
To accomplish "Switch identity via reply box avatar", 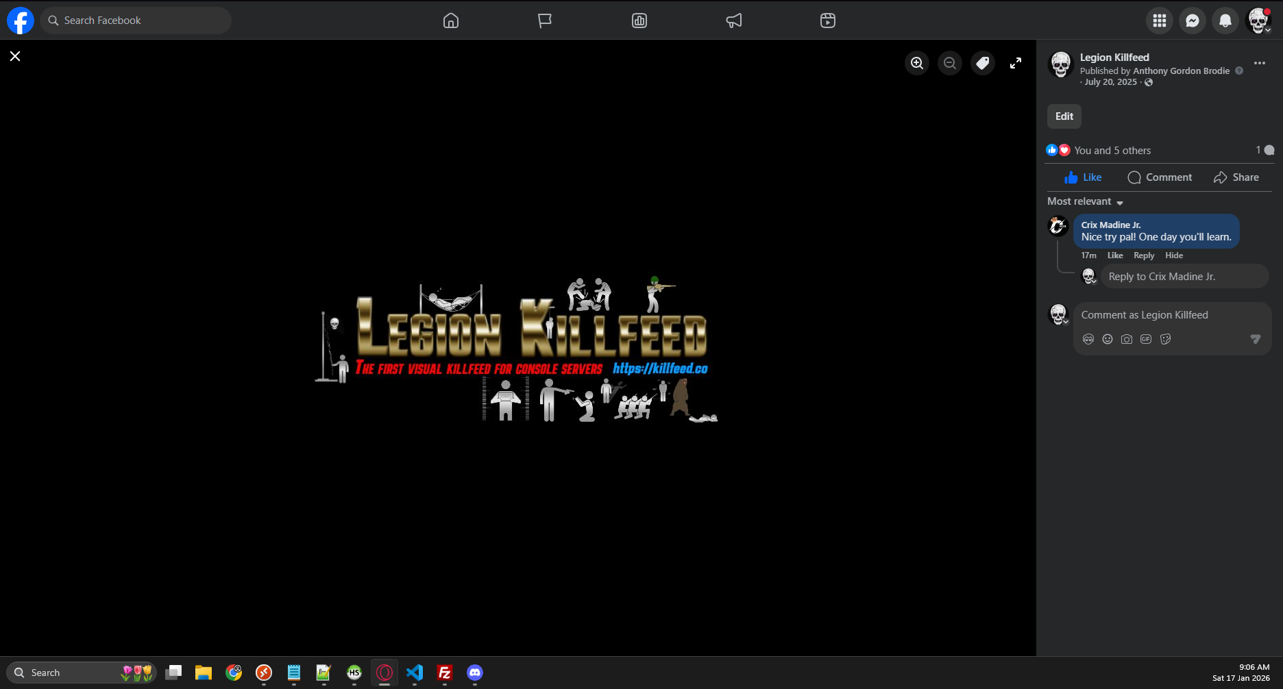I will pyautogui.click(x=1089, y=276).
